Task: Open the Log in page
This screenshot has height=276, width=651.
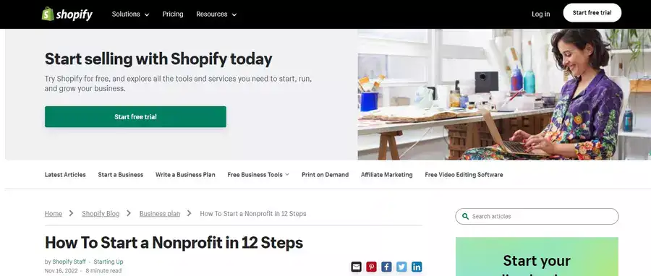Action: (x=540, y=14)
